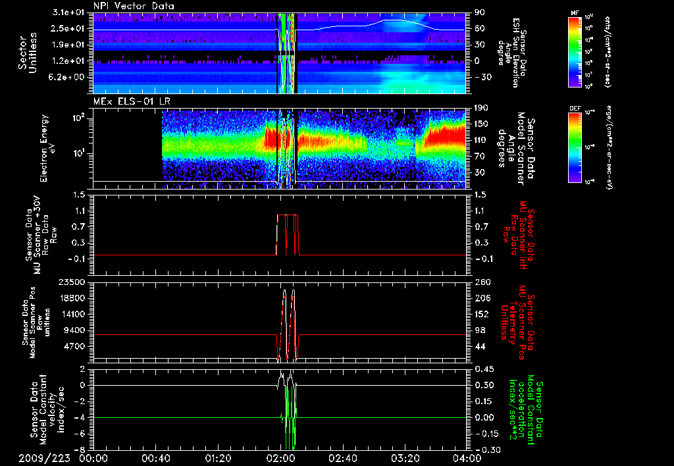
Task: Click the "60" sun elevation tick label
Action: coord(480,29)
